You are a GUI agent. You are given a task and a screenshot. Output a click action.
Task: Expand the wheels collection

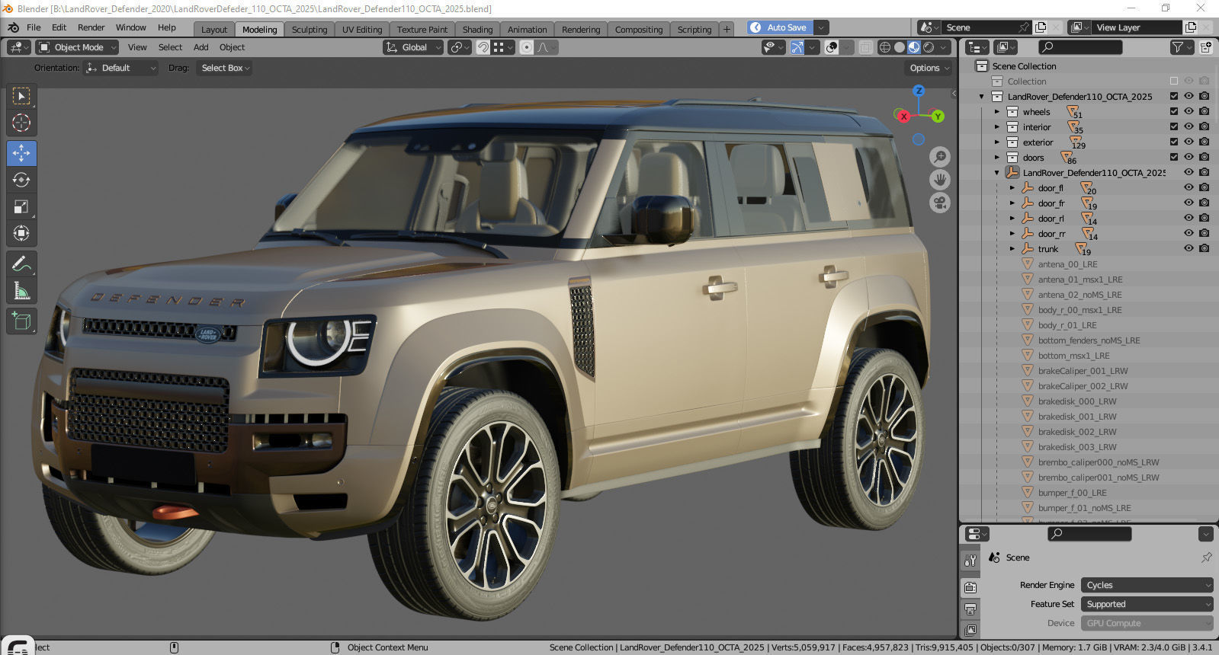click(996, 112)
